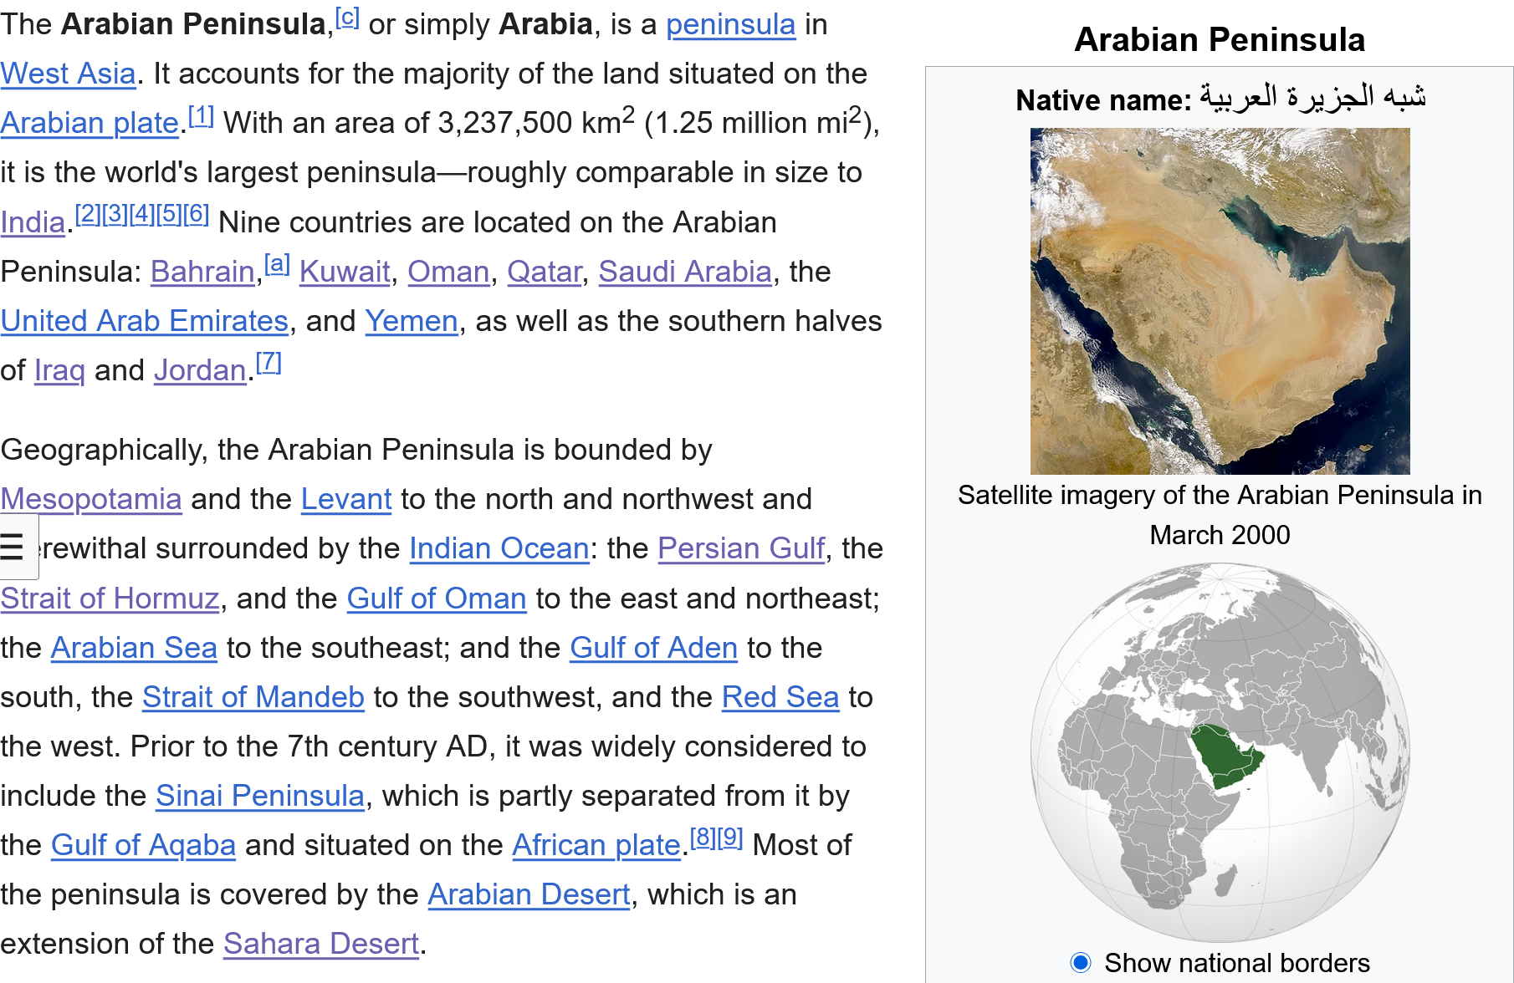
Task: Open the Red Sea article
Action: 780,697
